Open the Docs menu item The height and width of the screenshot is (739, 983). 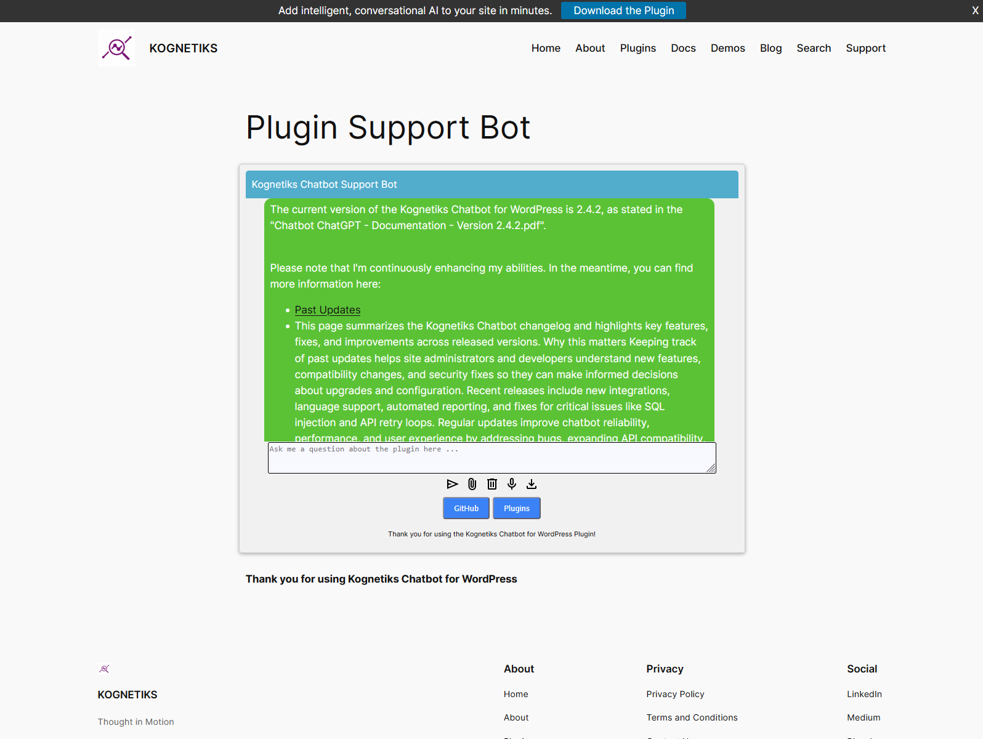point(683,48)
